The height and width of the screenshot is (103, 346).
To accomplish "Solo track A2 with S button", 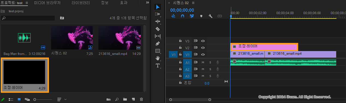I will coord(210,69).
